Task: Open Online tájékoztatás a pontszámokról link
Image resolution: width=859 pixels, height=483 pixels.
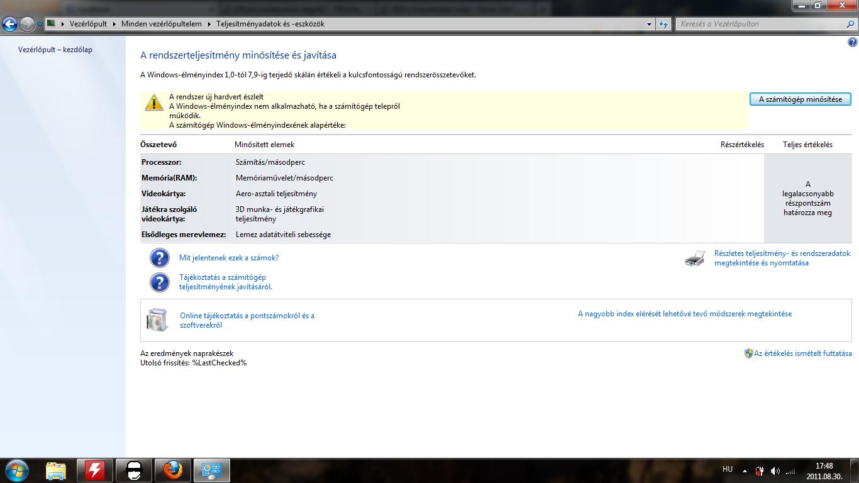Action: (x=247, y=320)
